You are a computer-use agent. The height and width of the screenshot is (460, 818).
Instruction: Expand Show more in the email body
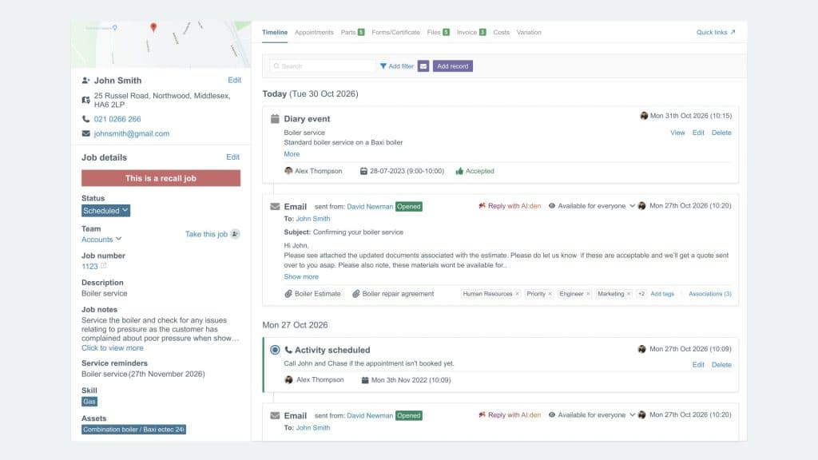[x=301, y=277]
